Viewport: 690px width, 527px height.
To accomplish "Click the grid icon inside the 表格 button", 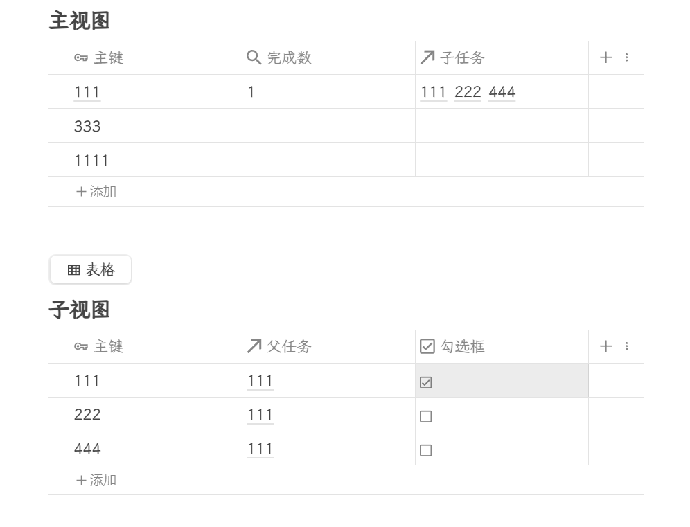I will [73, 269].
